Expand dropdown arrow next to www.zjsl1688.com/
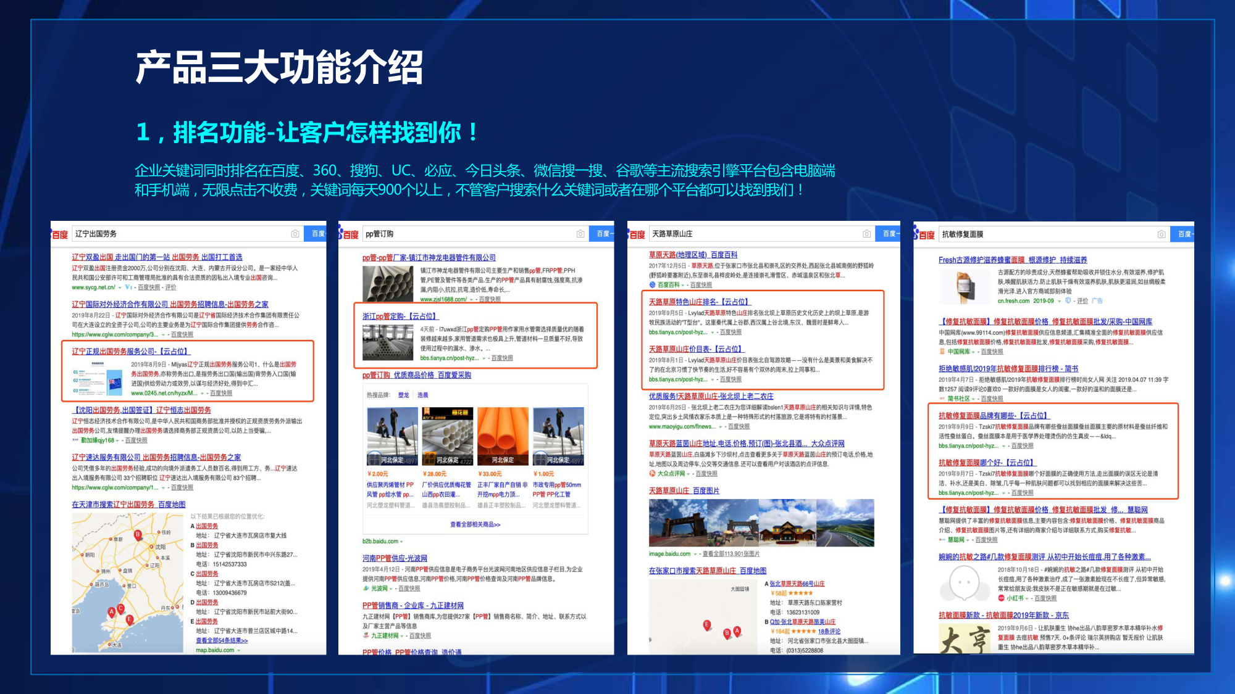The width and height of the screenshot is (1235, 694). (x=471, y=299)
